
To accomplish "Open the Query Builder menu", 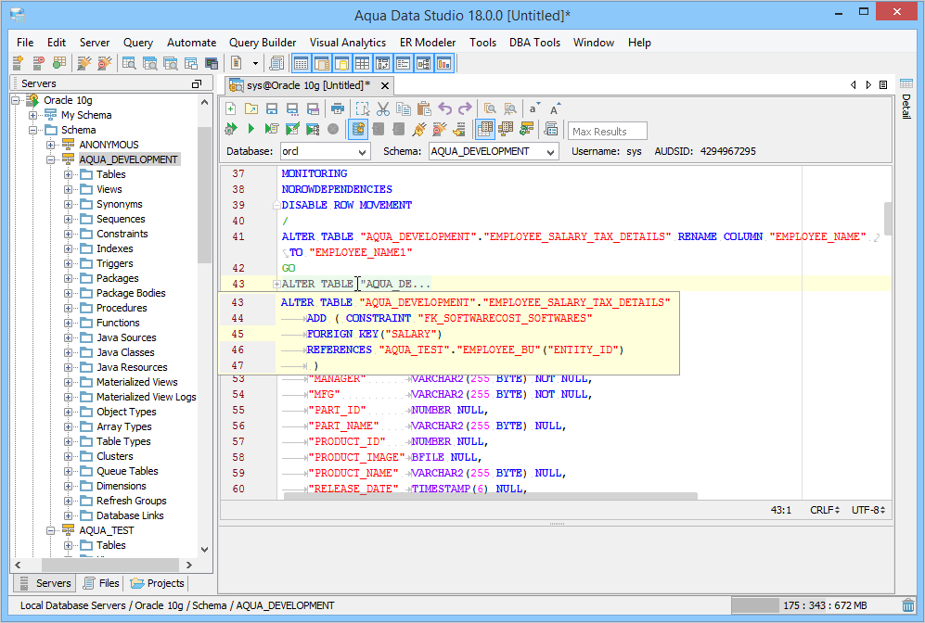I will click(263, 43).
